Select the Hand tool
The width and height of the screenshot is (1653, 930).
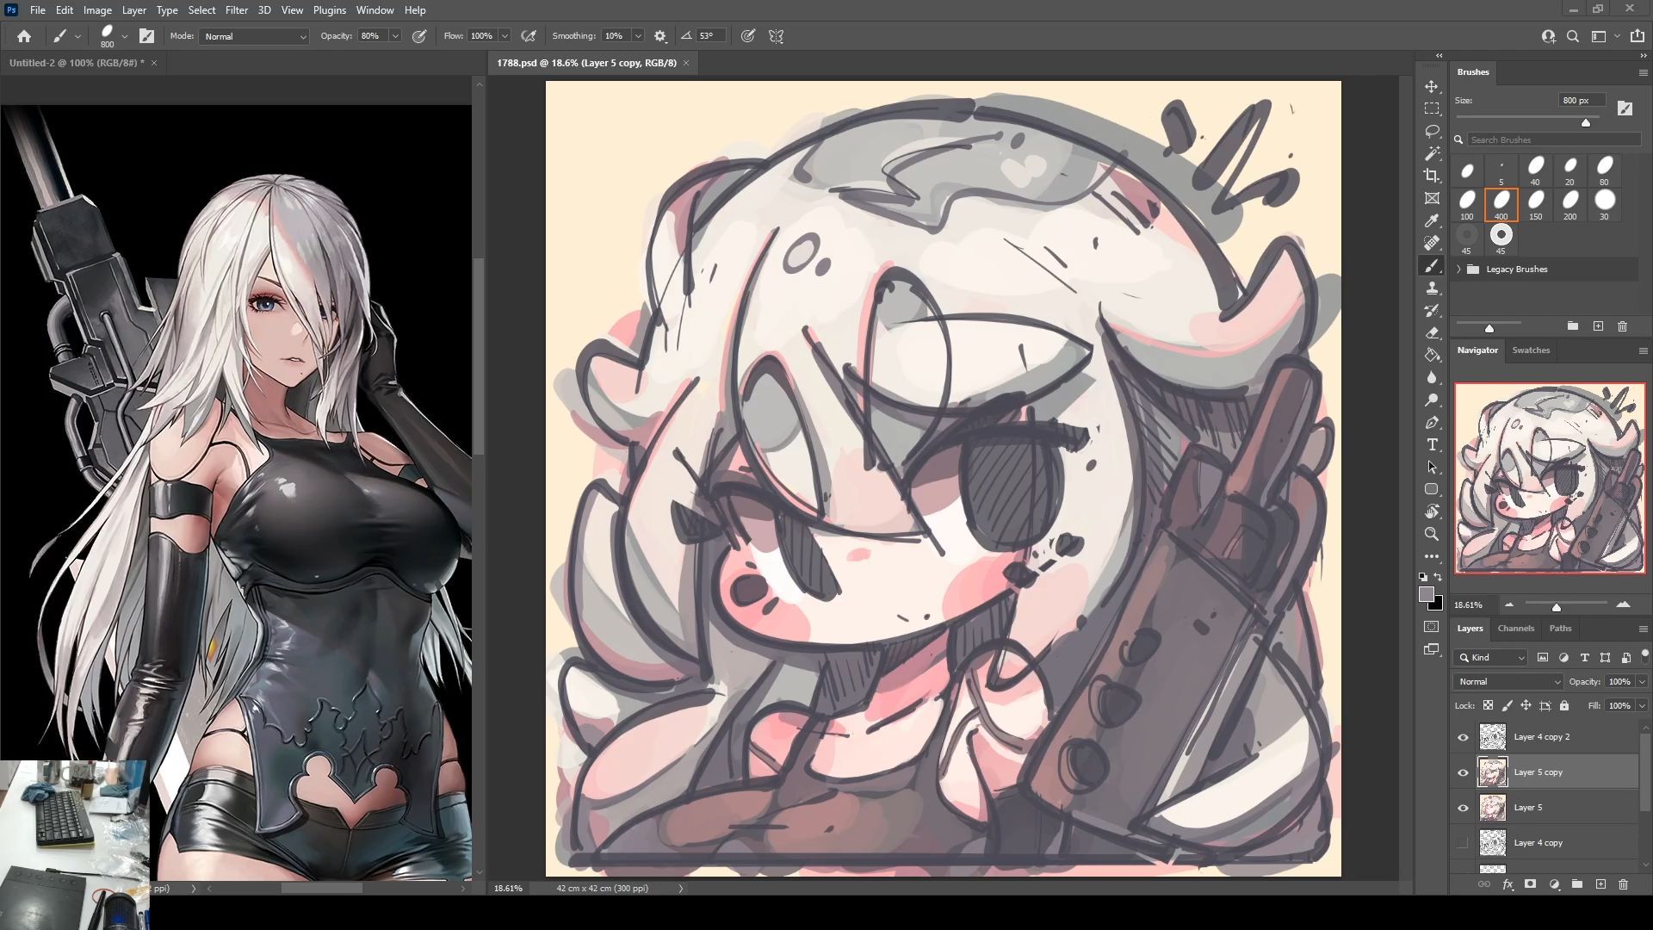coord(1432,512)
